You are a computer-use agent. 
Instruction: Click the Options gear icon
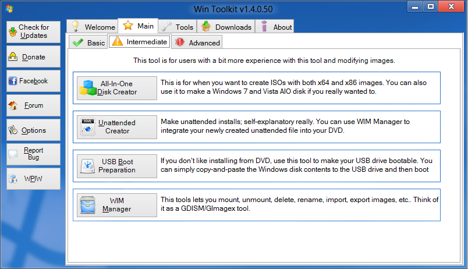coord(13,130)
